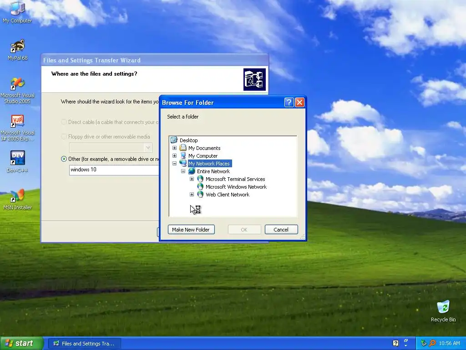This screenshot has height=350, width=466.
Task: Close the Browse For Folder dialog
Action: coord(299,103)
